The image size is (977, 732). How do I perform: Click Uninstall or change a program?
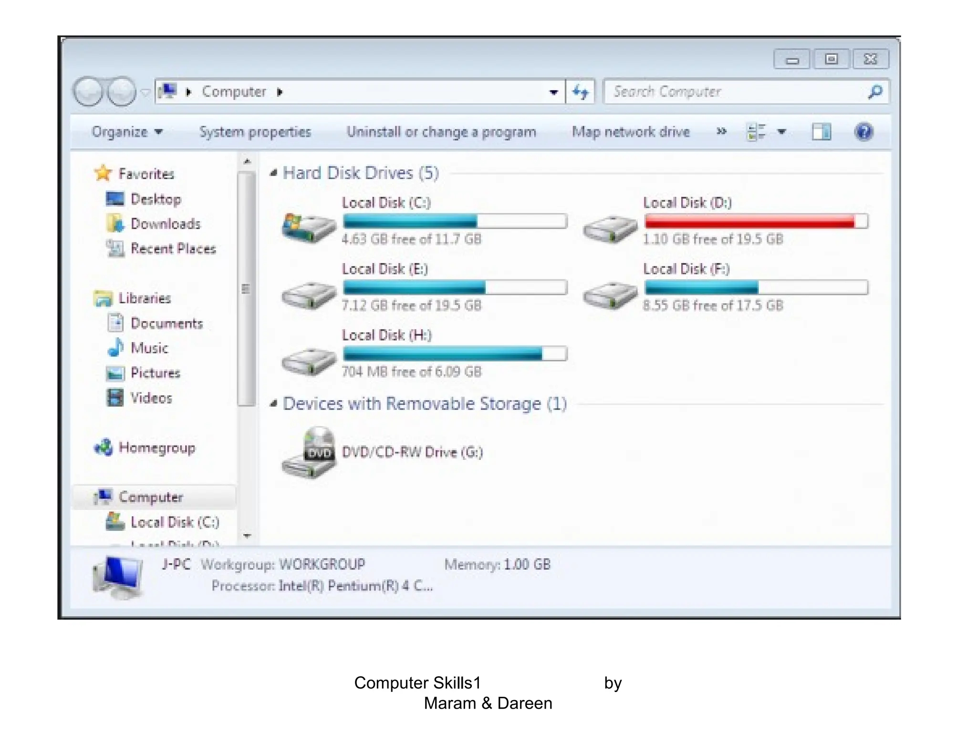441,132
